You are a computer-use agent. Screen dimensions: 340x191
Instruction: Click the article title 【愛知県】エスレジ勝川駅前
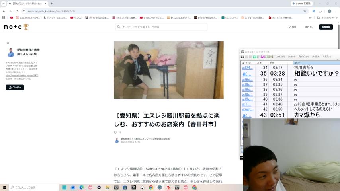[167, 120]
